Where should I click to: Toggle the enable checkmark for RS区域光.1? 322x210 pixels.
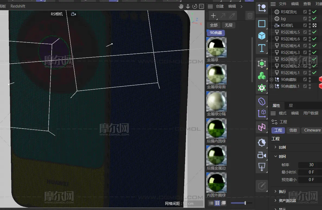pyautogui.click(x=314, y=73)
